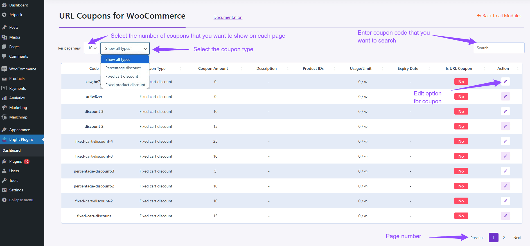Choose 'Fixed product discount' option
The width and height of the screenshot is (530, 246).
tap(125, 85)
